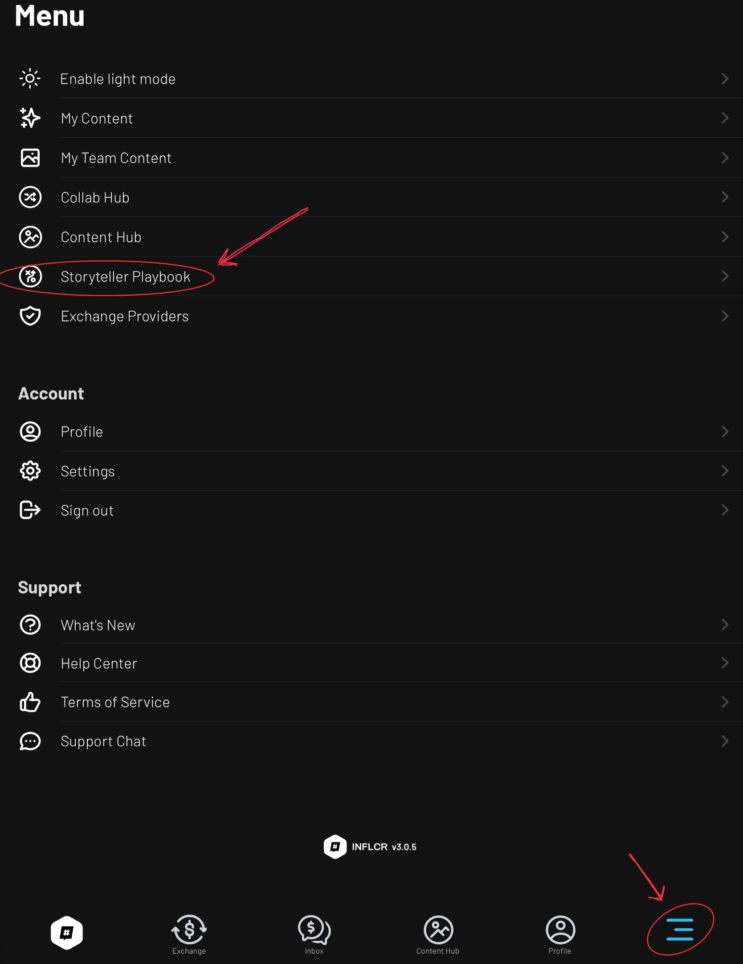Expand the Help Center chevron arrow
Screen dimensions: 743x964
[x=725, y=663]
